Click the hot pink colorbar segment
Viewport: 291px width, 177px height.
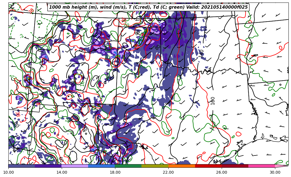click(262, 166)
